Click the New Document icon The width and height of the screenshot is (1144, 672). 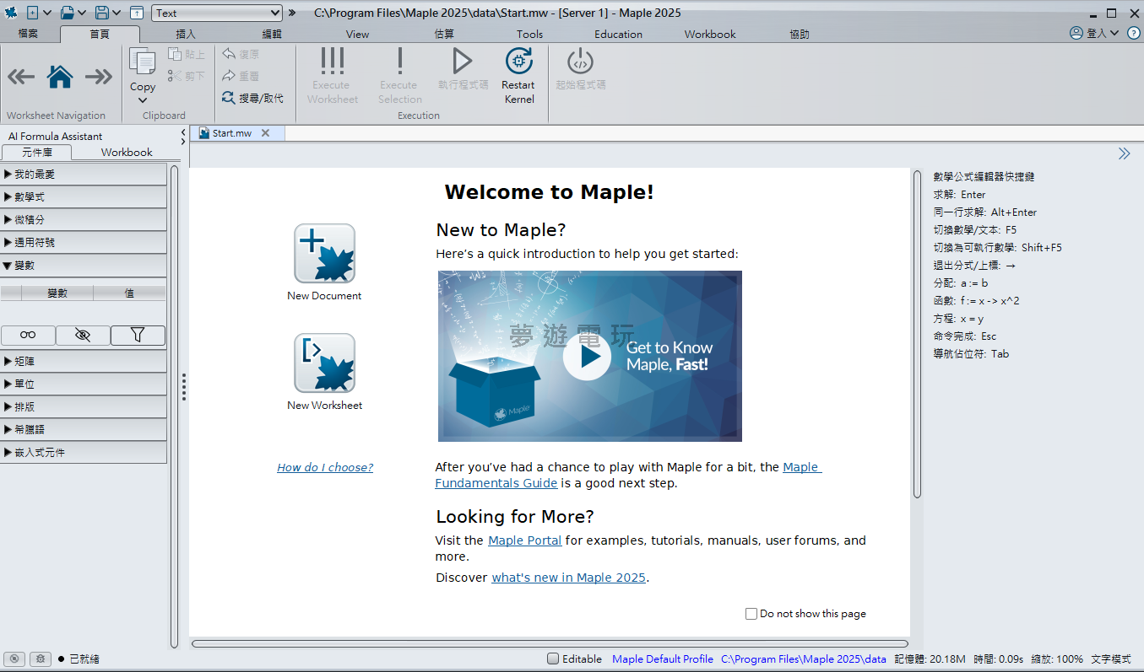tap(324, 253)
